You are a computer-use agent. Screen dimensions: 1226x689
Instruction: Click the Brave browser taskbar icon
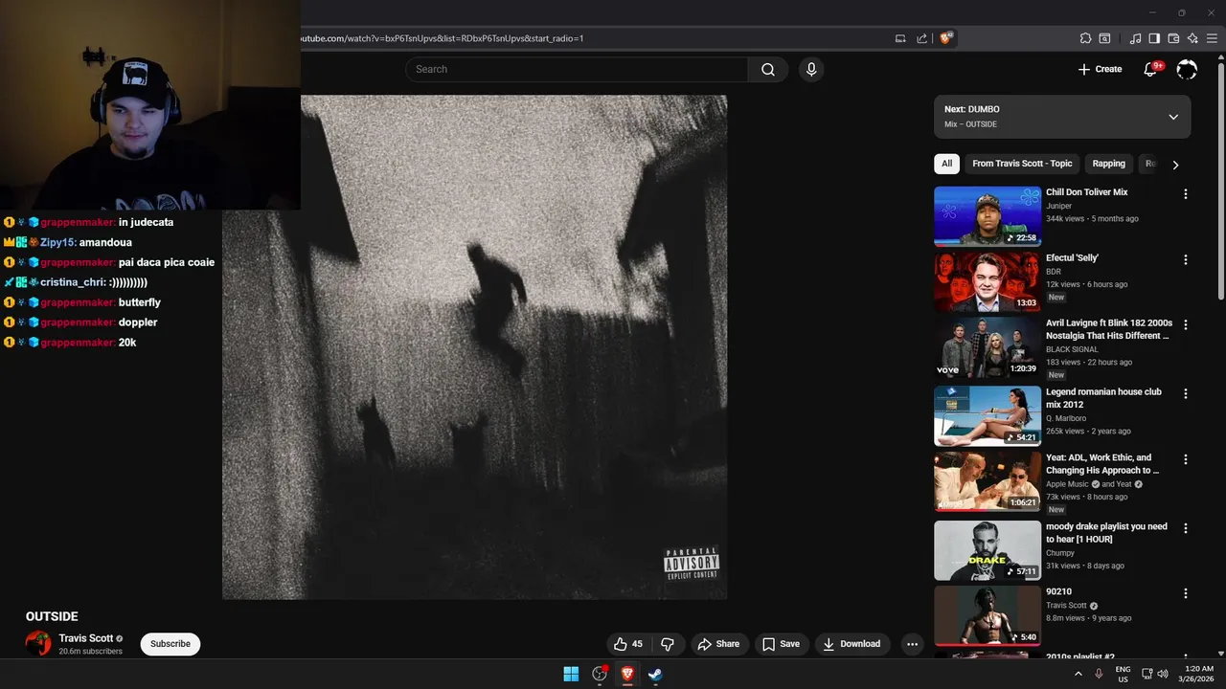(x=627, y=674)
